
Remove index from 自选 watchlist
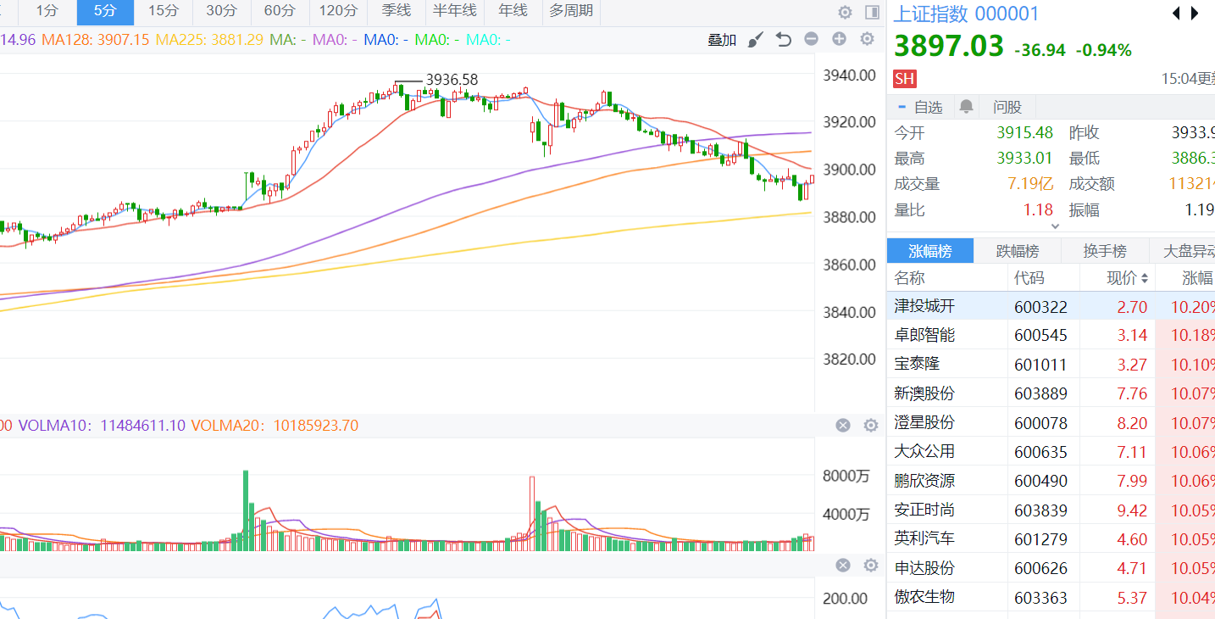coord(920,107)
